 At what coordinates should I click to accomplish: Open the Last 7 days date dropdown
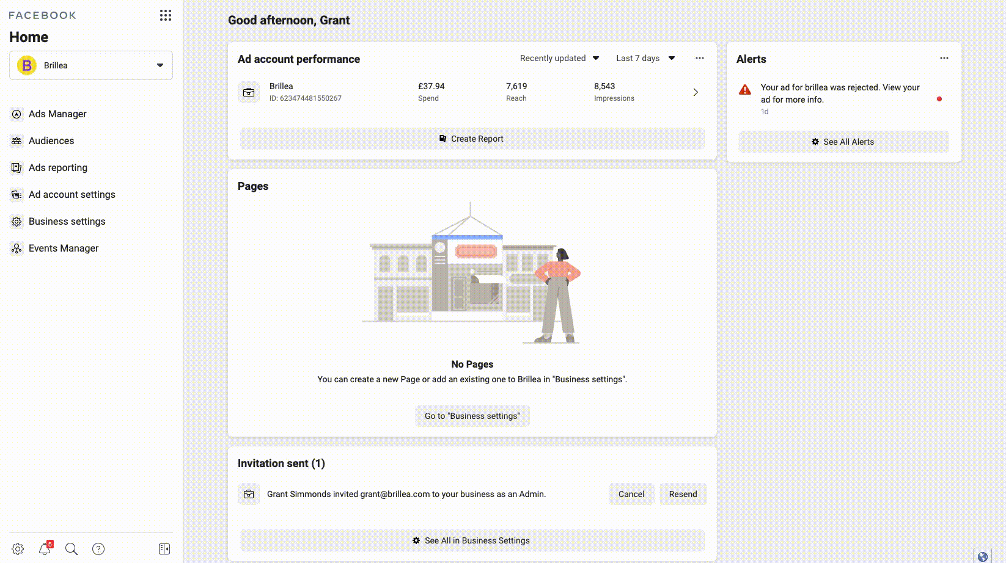[645, 58]
